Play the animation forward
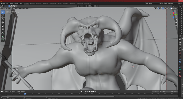The width and height of the screenshot is (183, 99). coord(91,91)
